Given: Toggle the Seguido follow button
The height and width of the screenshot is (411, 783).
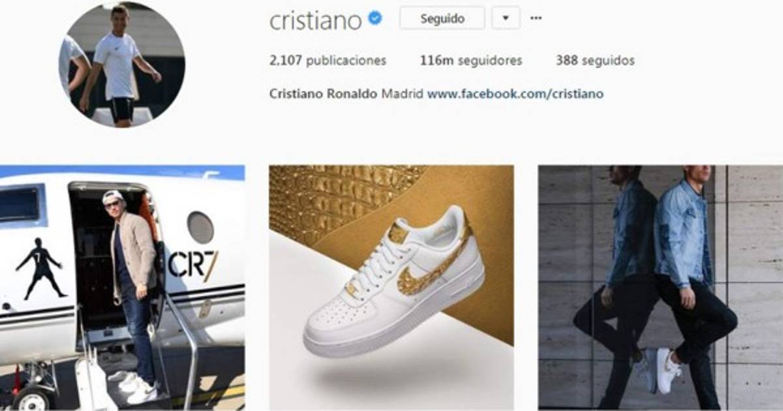Looking at the screenshot, I should (x=442, y=18).
